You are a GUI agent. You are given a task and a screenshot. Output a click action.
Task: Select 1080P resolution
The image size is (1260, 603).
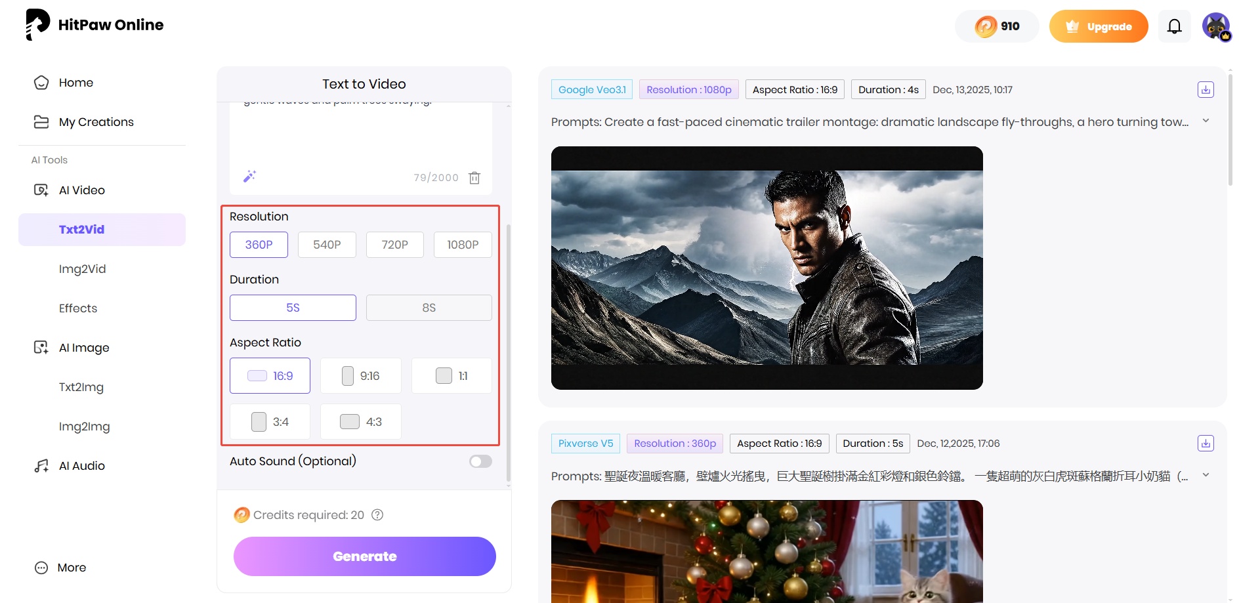coord(463,245)
